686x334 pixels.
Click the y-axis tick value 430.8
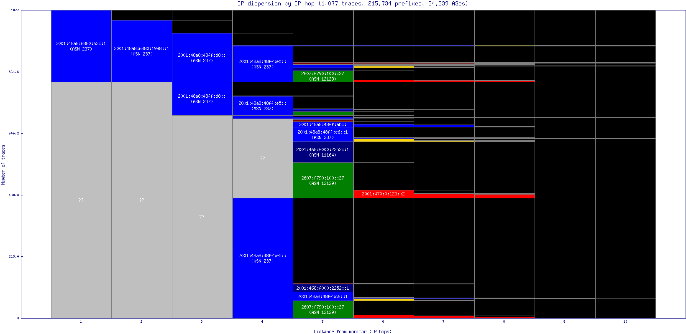15,195
